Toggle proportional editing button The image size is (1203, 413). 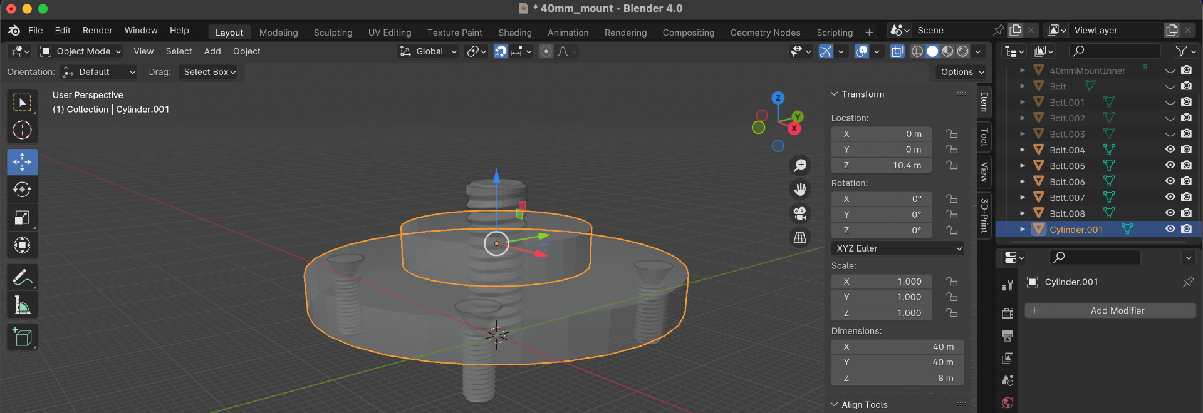pyautogui.click(x=546, y=51)
